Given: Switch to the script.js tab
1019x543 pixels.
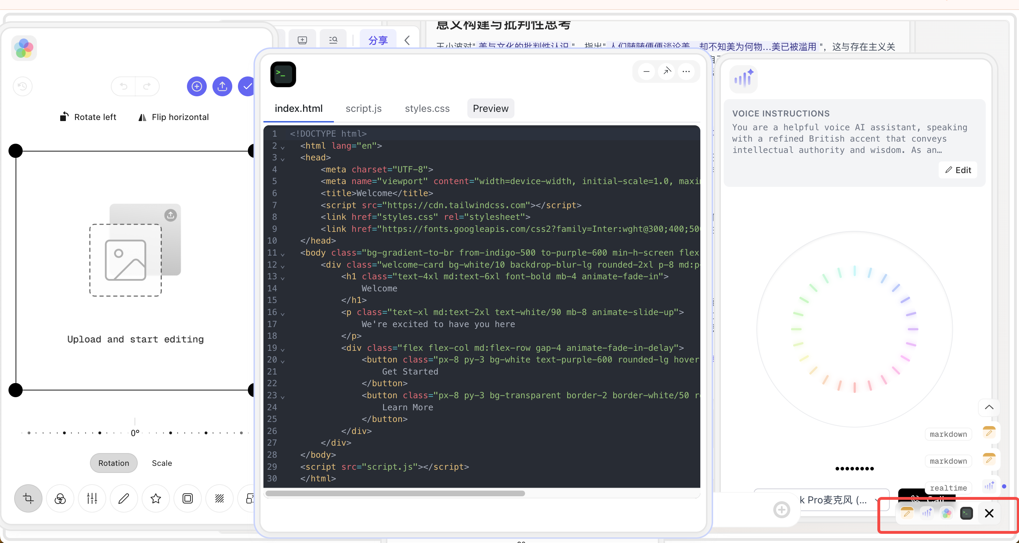Looking at the screenshot, I should pos(364,108).
